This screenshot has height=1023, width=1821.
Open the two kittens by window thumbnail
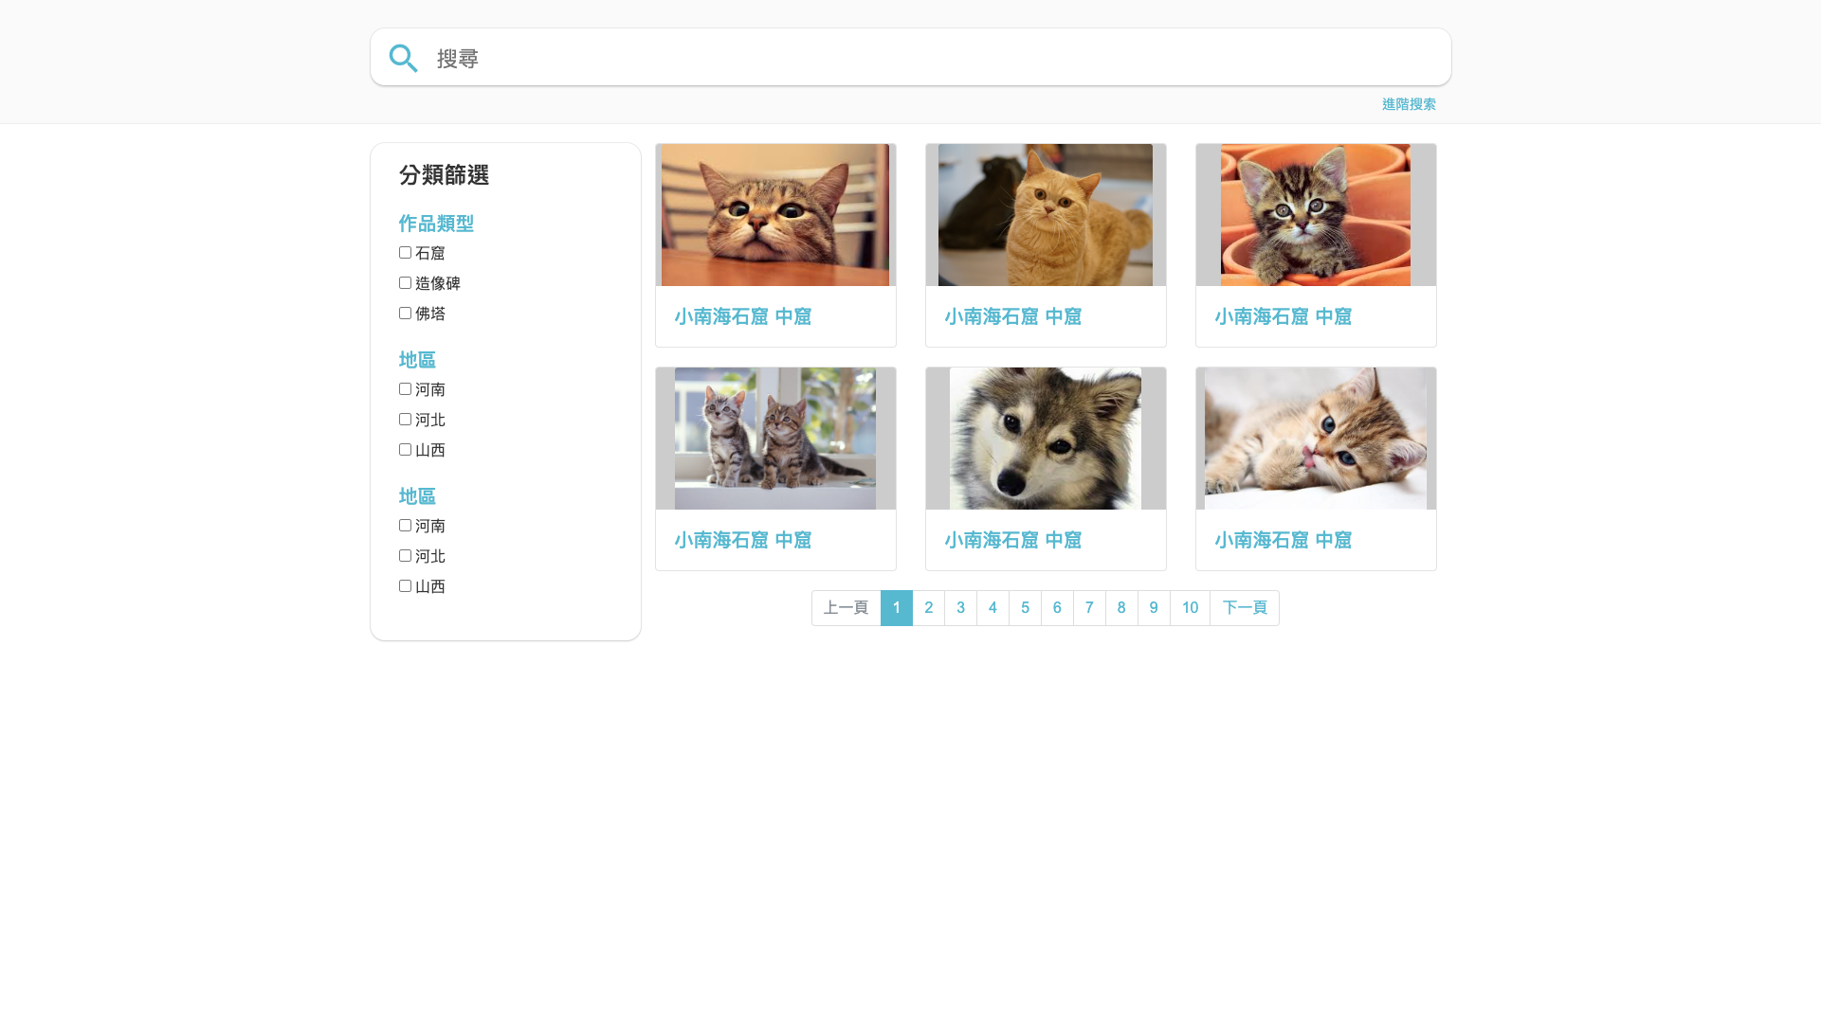pos(775,439)
